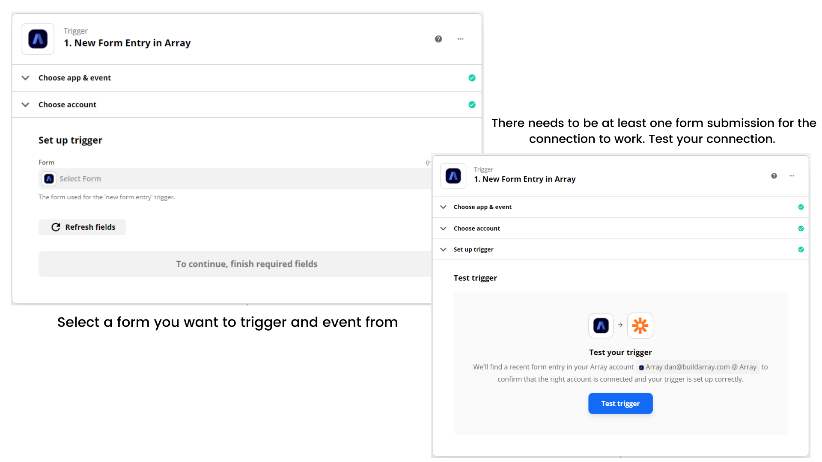This screenshot has width=822, height=462.
Task: Click the Array dan@buildarray.com account chip
Action: click(697, 367)
